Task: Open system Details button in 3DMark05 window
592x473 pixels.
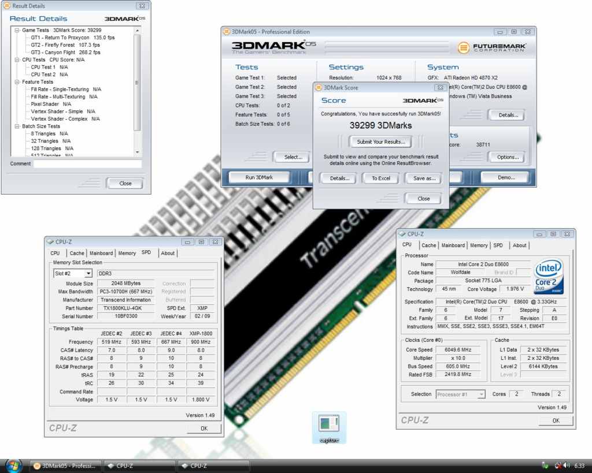Action: 508,115
